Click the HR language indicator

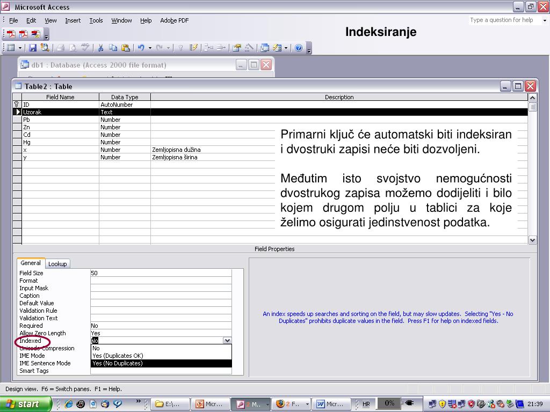tap(366, 404)
